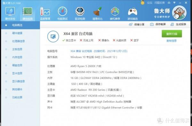
Task: Click the 复制信息 copy info link
Action: [172, 41]
